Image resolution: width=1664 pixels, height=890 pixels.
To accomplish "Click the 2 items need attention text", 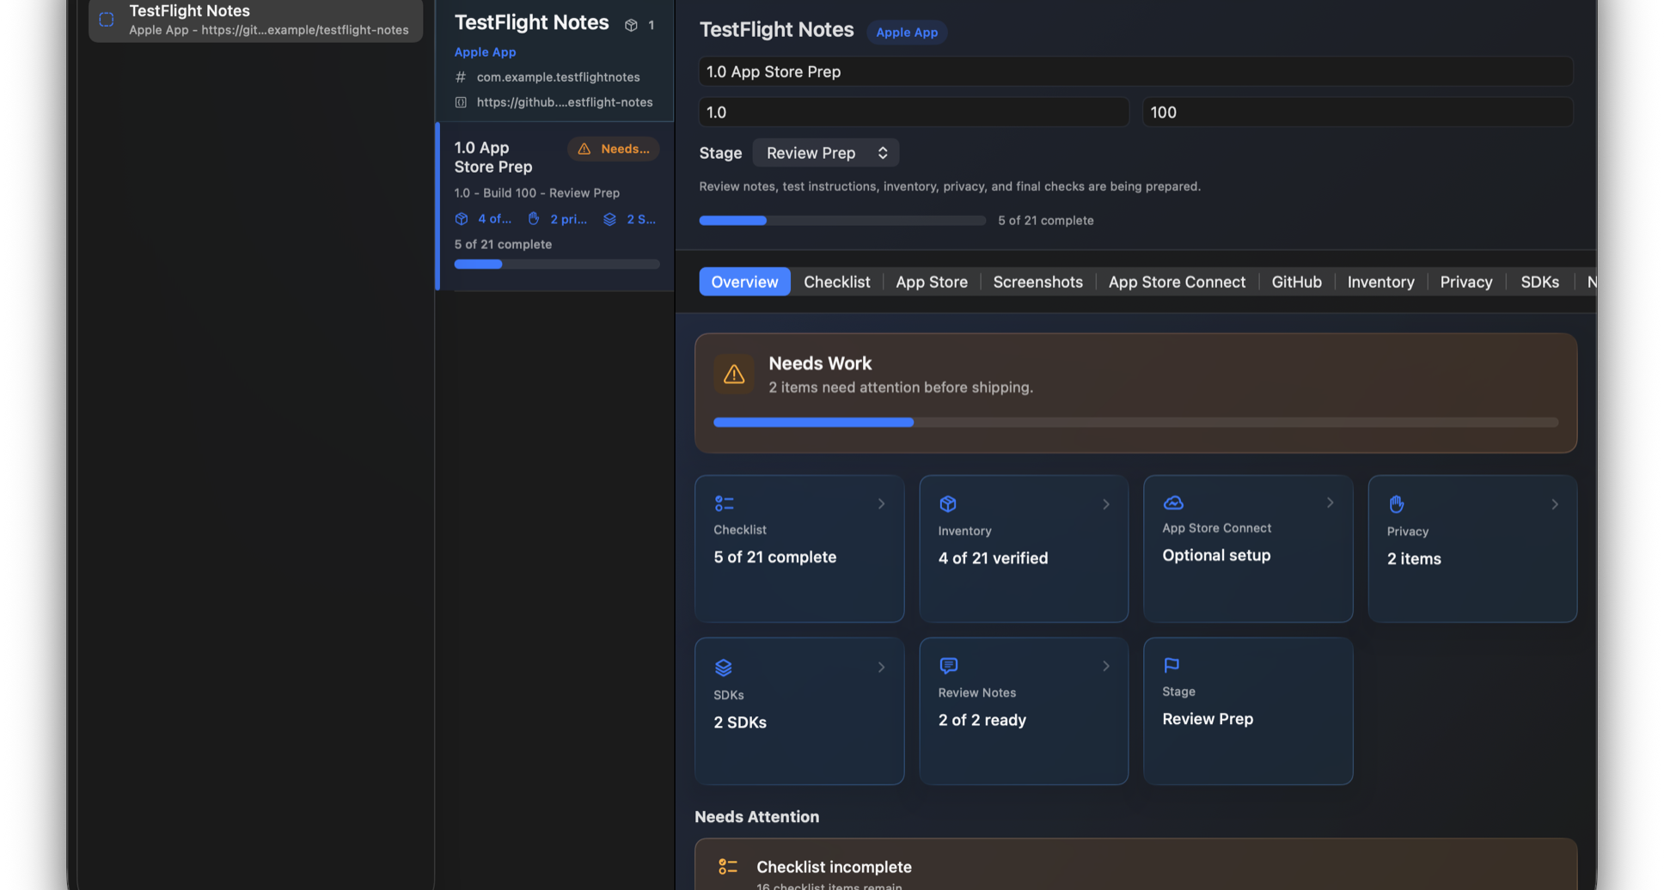I will click(x=901, y=387).
